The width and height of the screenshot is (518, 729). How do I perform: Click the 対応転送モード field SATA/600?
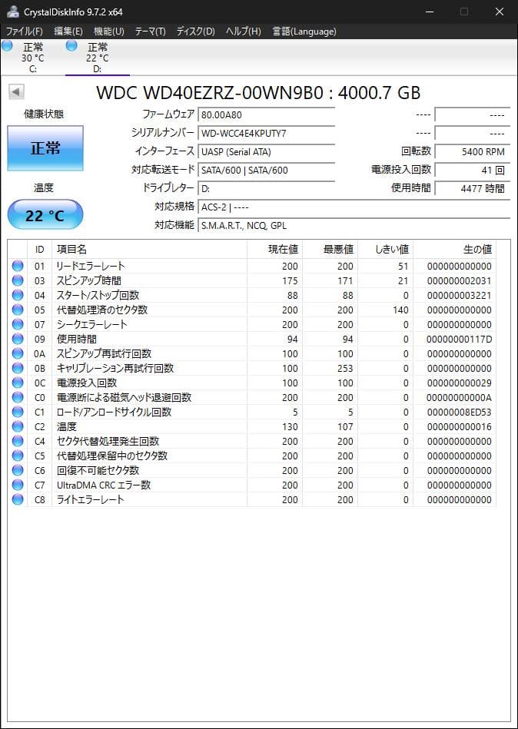pyautogui.click(x=267, y=171)
